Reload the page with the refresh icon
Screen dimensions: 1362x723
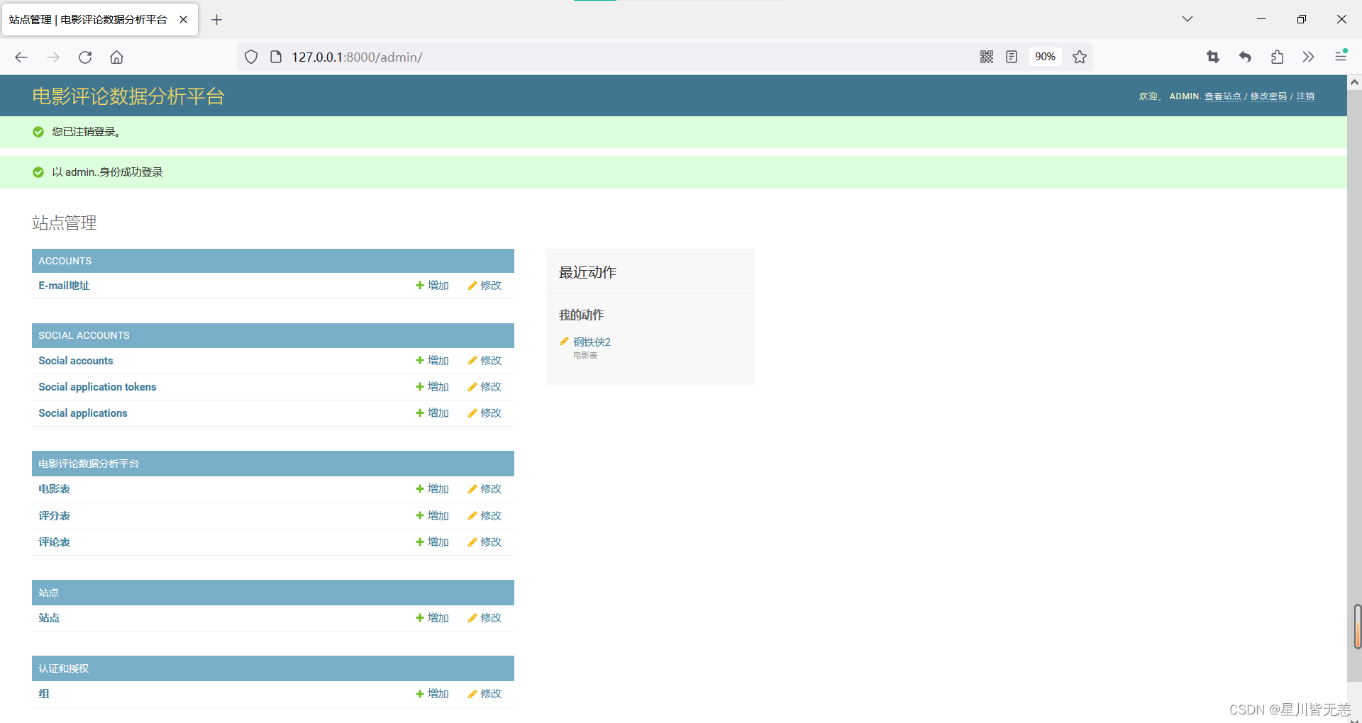[85, 57]
